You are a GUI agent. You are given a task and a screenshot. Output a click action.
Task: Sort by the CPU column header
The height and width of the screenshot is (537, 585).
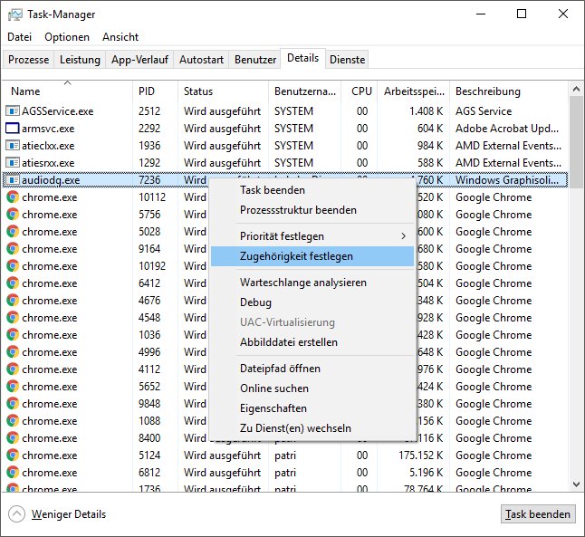coord(360,91)
